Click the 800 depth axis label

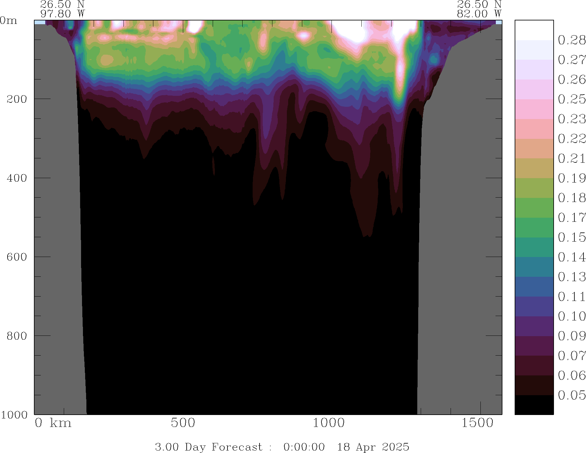click(x=17, y=336)
